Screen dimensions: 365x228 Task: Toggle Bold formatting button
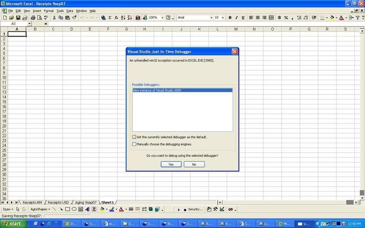tap(230, 18)
